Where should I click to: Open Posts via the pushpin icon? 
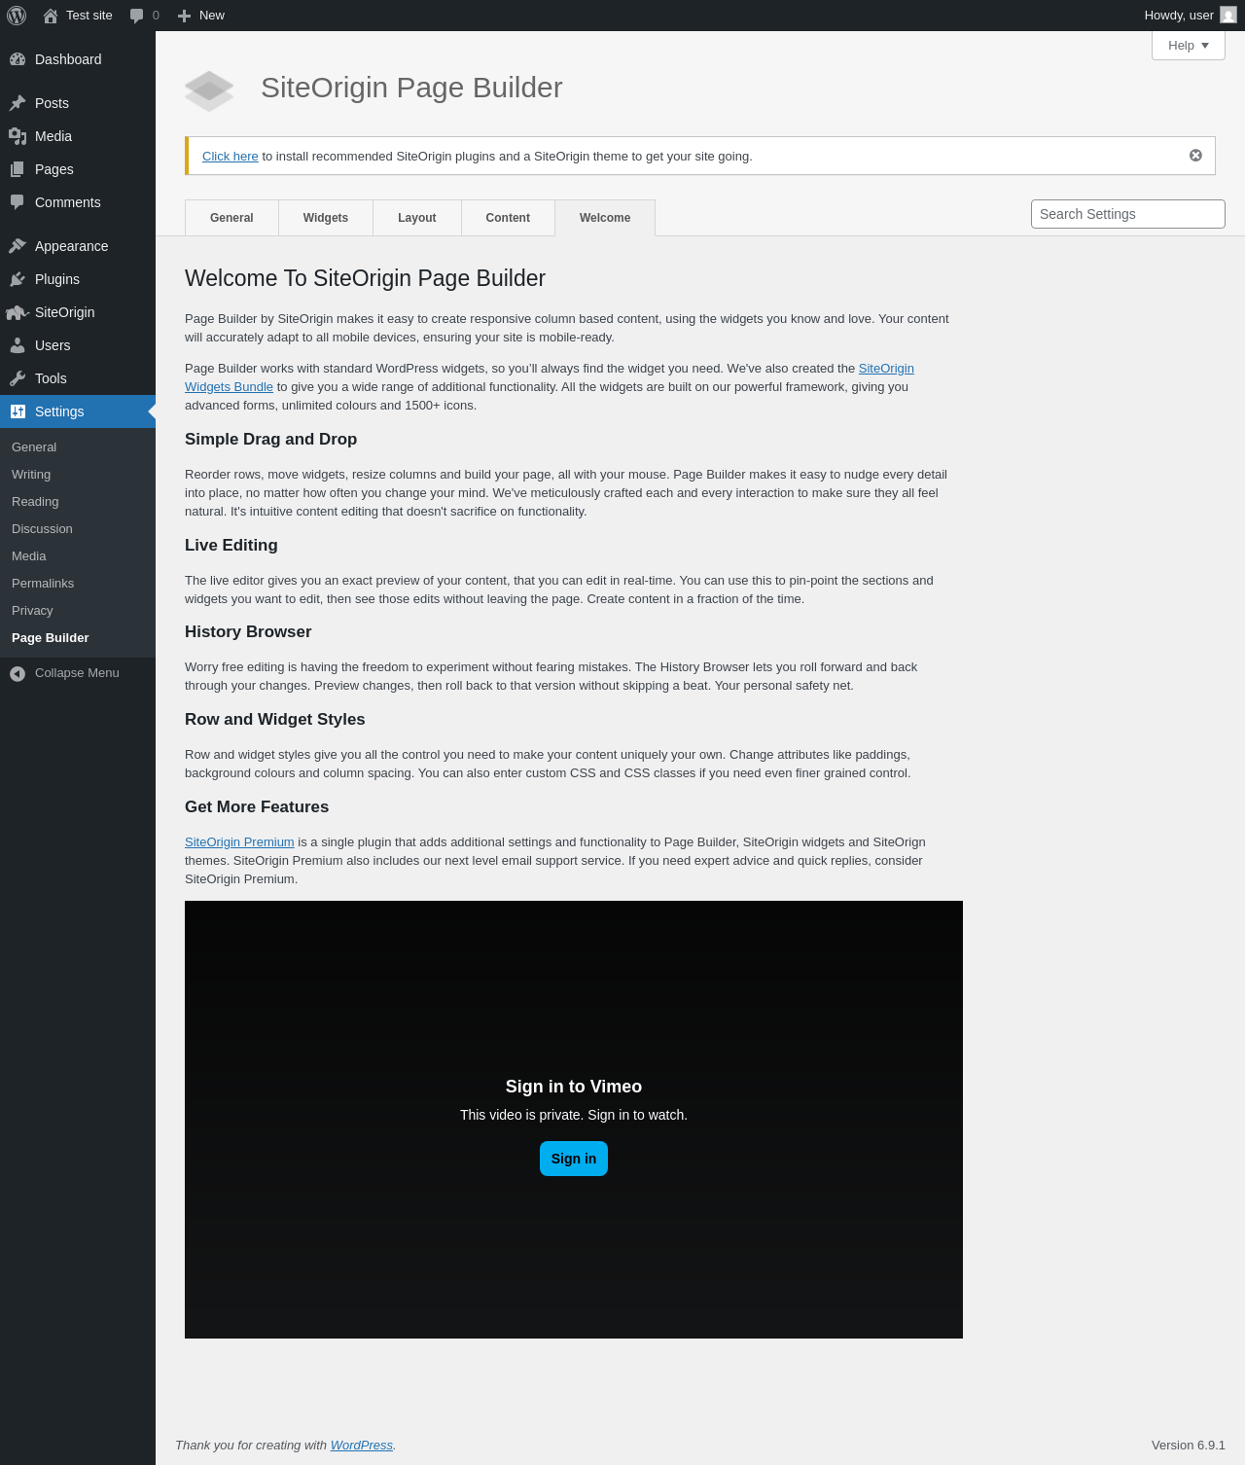tap(18, 103)
